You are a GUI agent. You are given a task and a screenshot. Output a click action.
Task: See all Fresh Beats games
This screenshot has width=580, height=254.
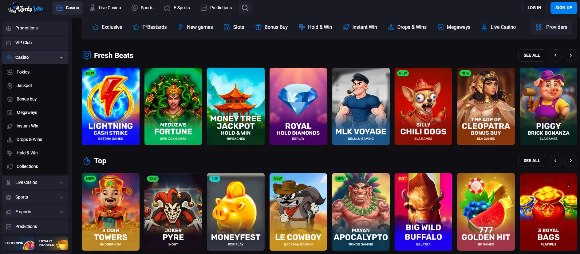(x=532, y=55)
